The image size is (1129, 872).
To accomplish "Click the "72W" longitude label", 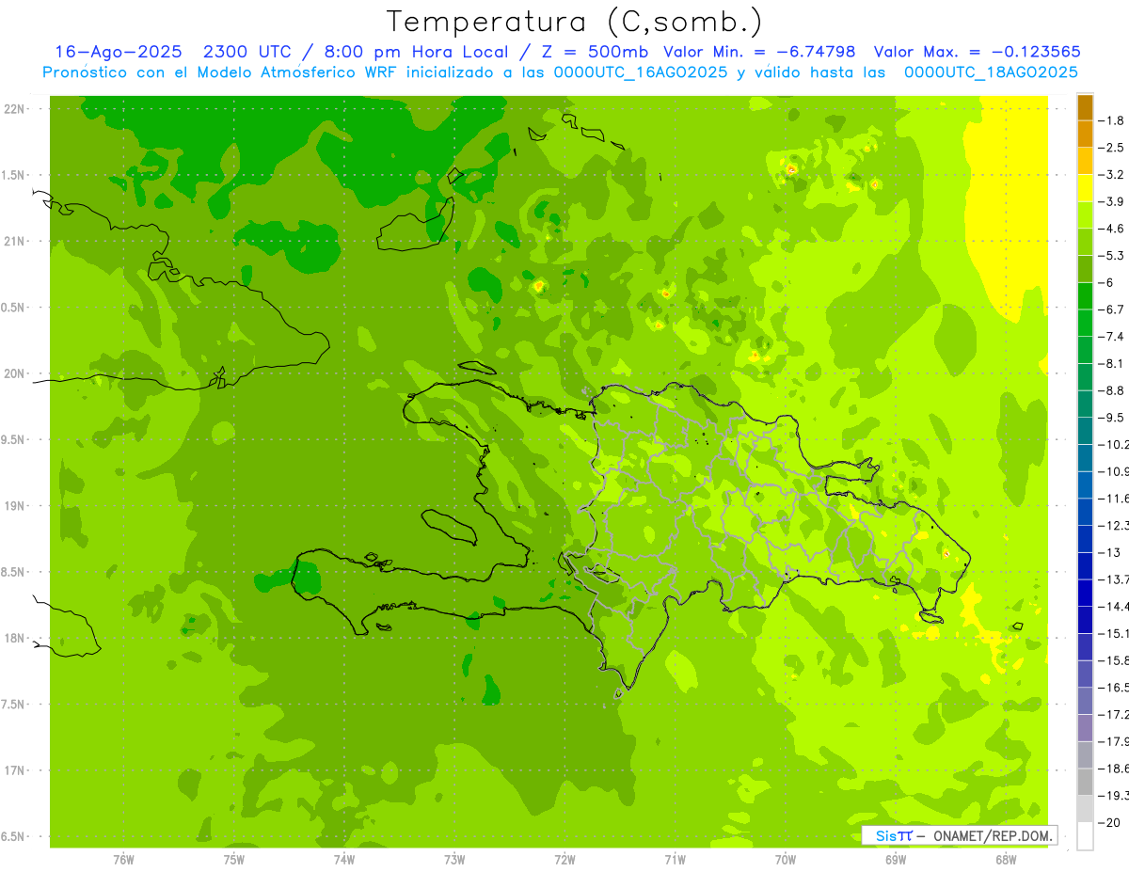I will (564, 859).
